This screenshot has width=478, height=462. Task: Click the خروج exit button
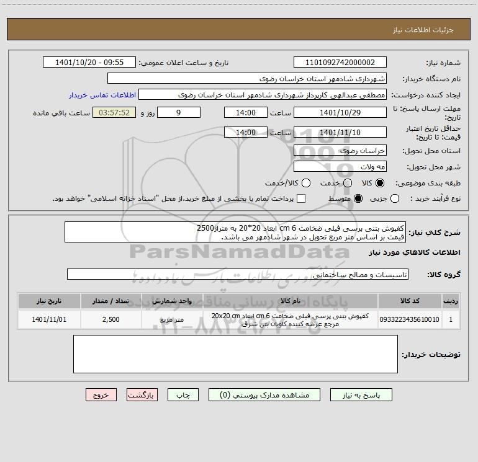click(x=101, y=395)
